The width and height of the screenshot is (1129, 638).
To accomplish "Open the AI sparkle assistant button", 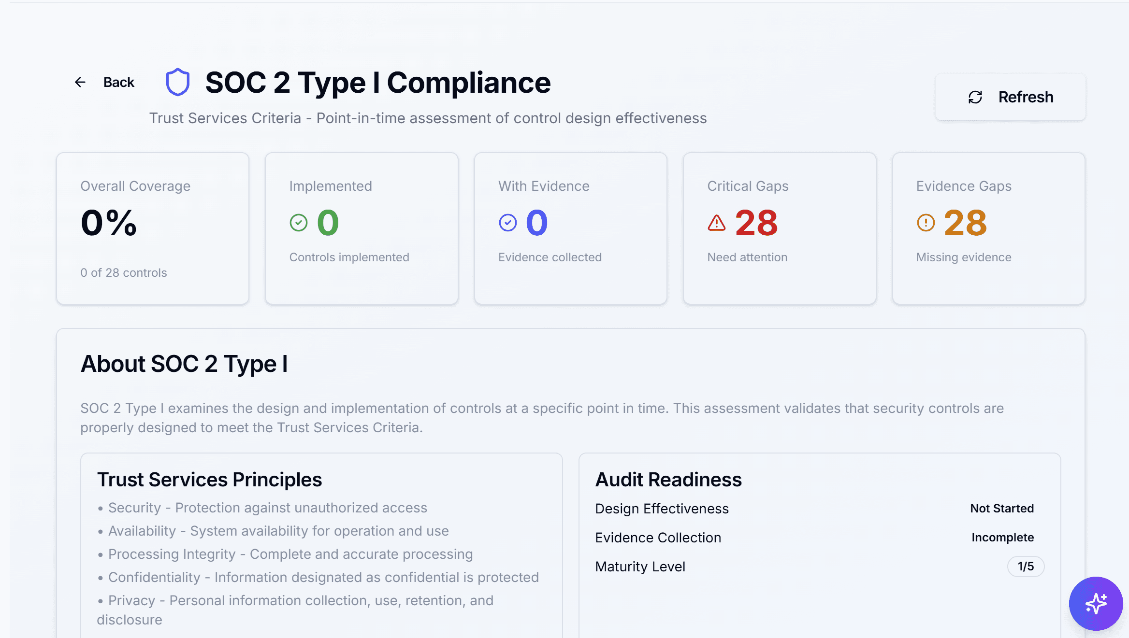I will [x=1096, y=604].
